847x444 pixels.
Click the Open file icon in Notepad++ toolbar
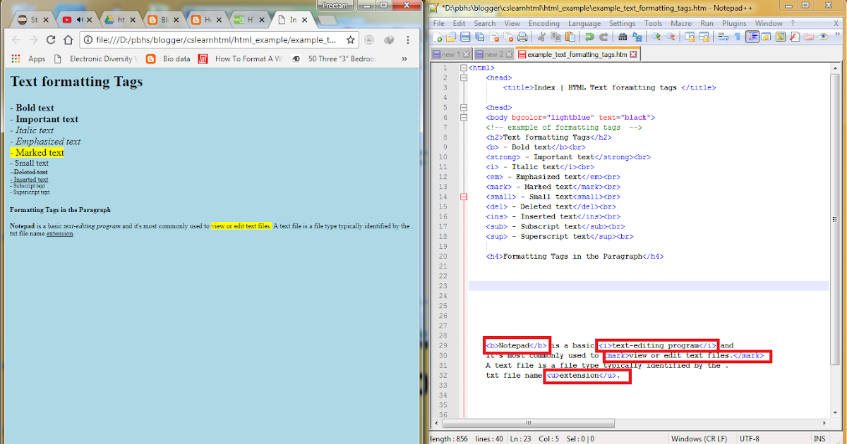(x=450, y=37)
